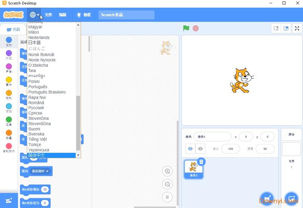Choose Norsk Bokmål language
Viewport: 303px width, 208px height.
(51, 54)
